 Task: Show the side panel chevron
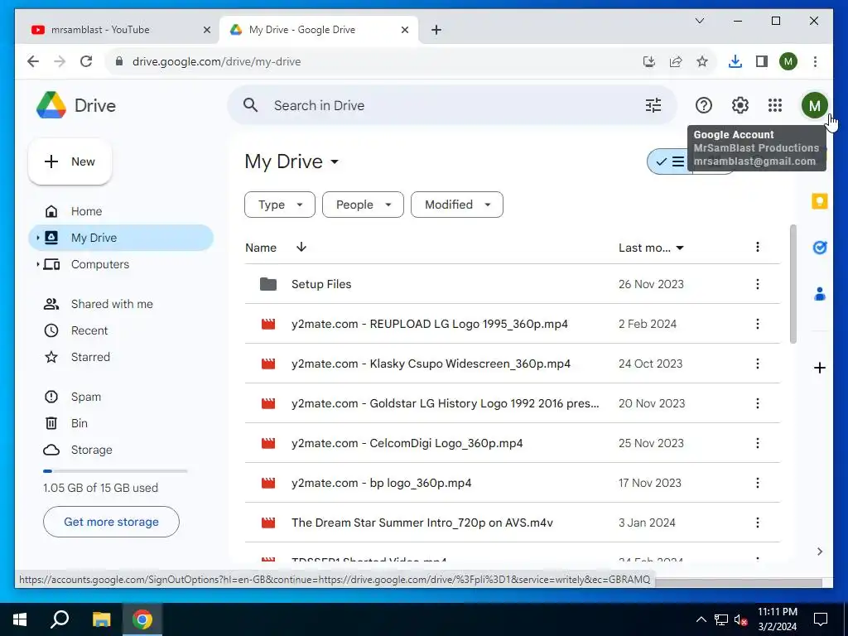[819, 551]
